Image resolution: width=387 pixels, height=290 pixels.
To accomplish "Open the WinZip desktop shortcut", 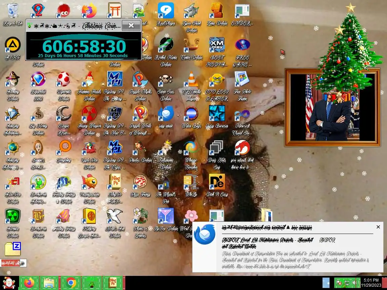I will point(191,186).
